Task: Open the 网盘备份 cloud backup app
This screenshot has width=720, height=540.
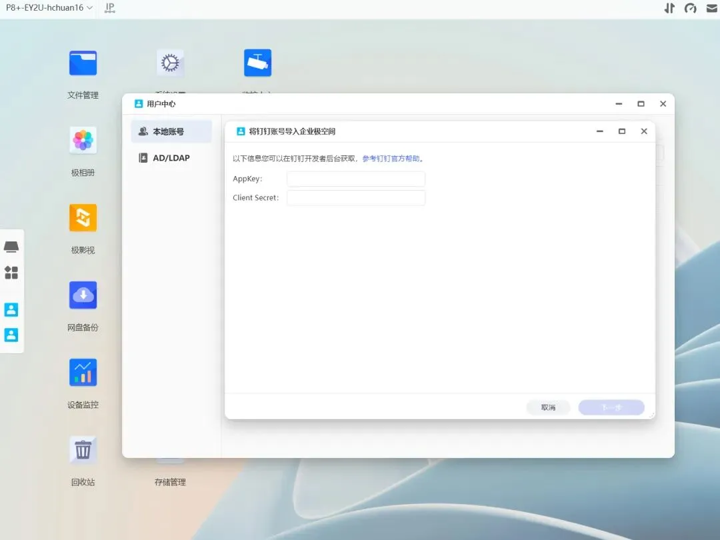Action: [83, 295]
